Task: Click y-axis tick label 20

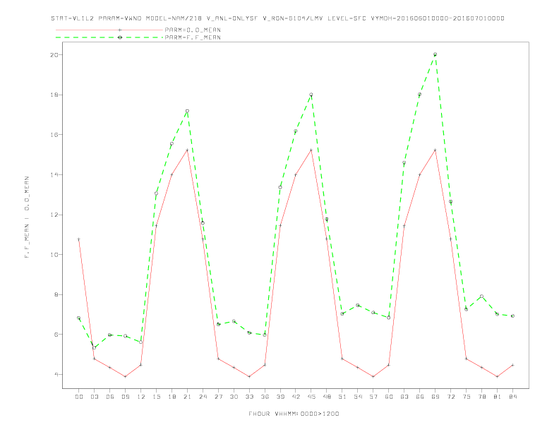Action: 54,55
